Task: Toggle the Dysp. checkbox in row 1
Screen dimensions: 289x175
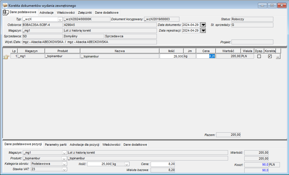Action: 259,56
